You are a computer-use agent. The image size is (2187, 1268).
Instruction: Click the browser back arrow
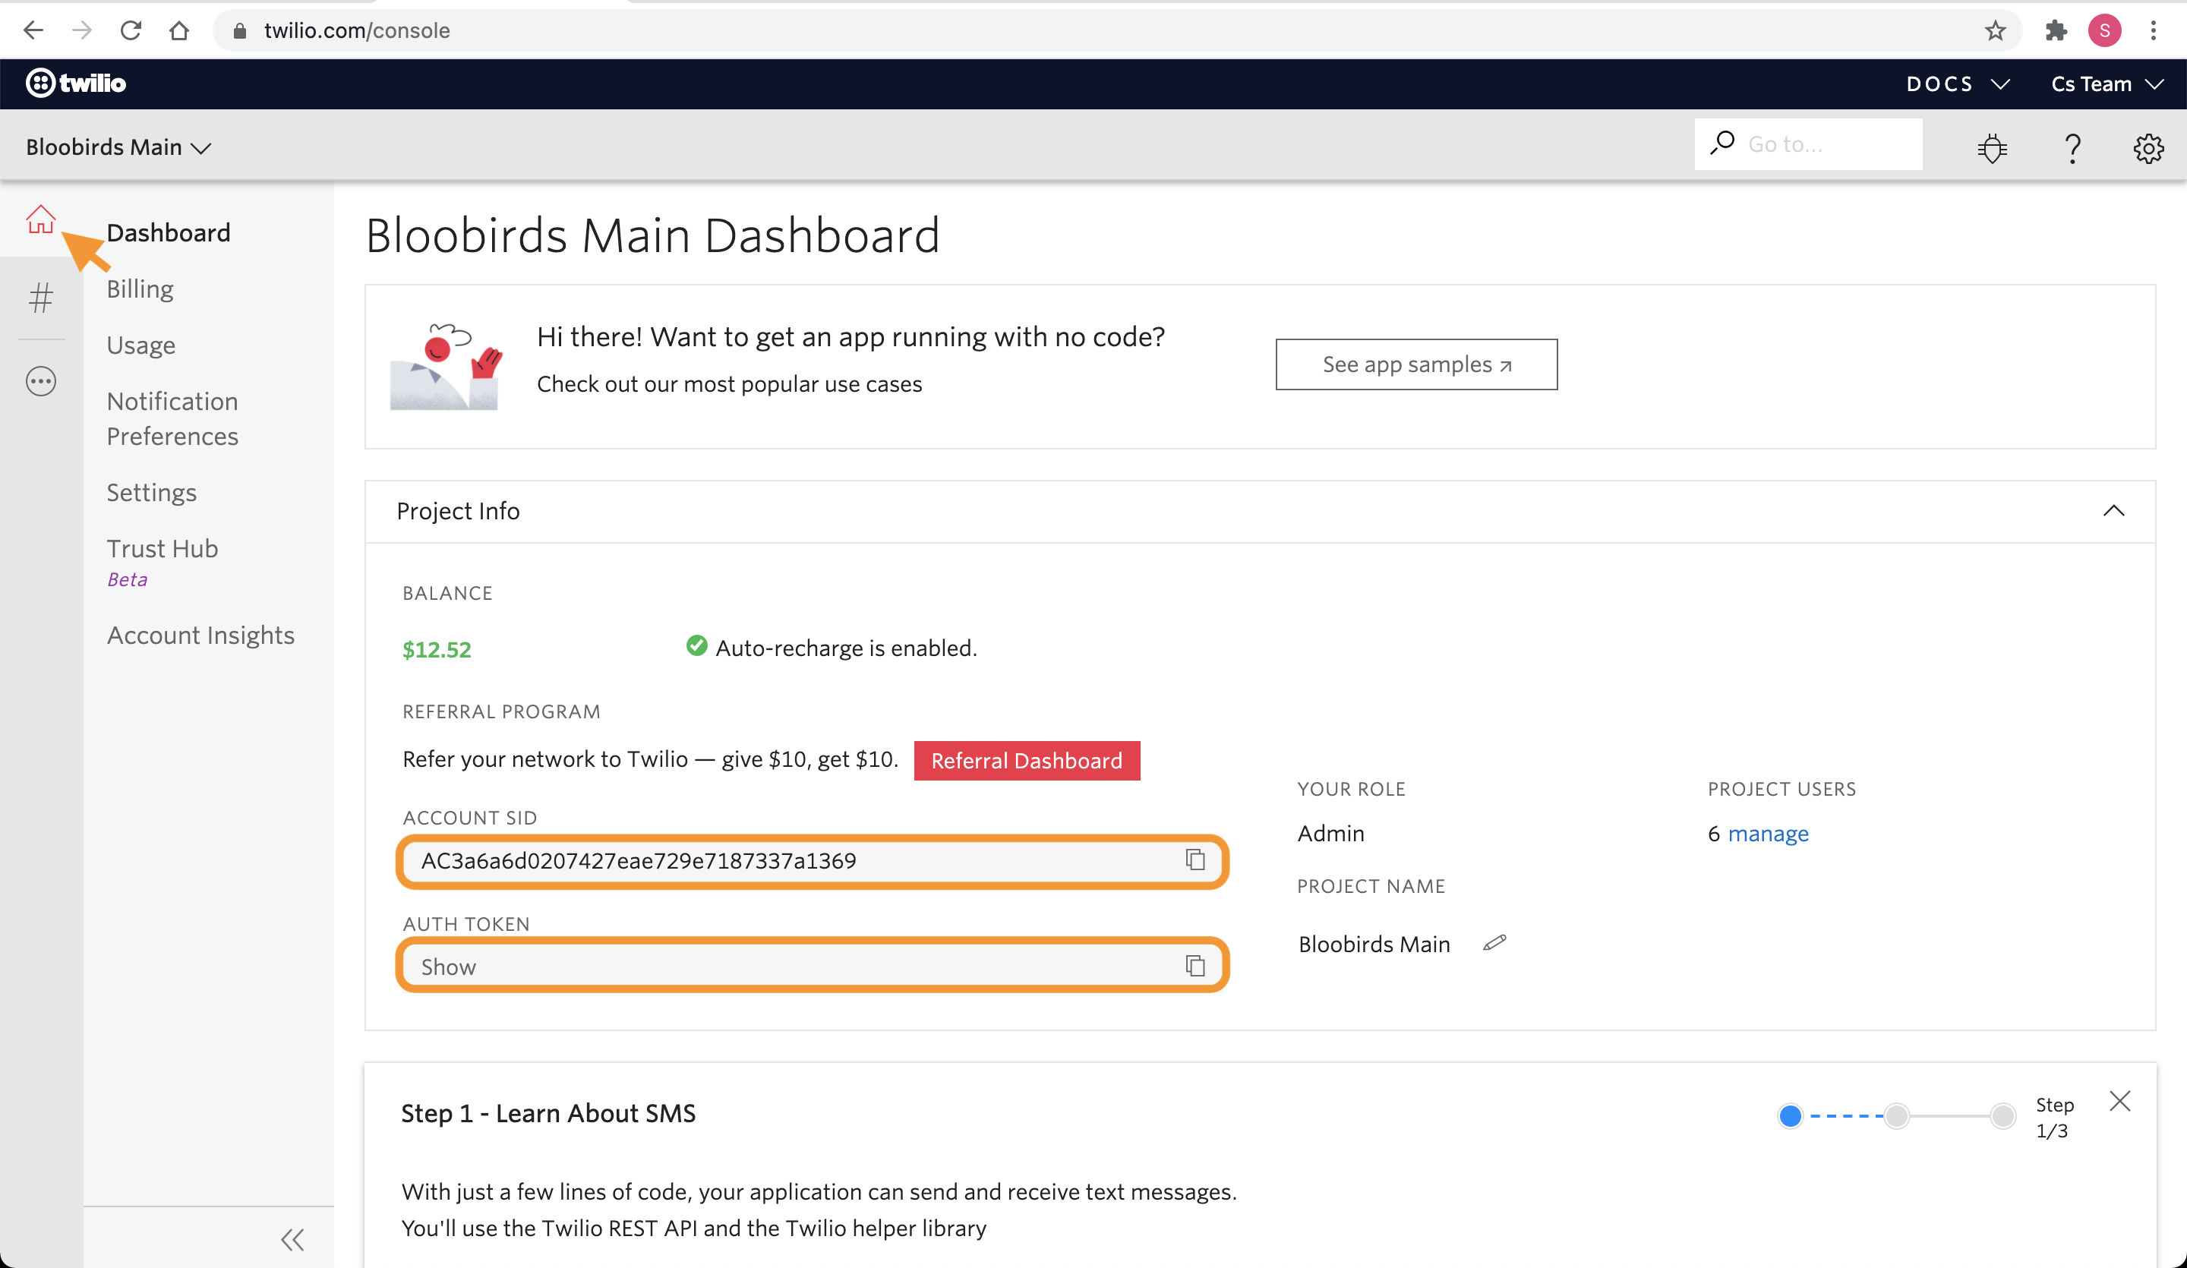point(33,31)
